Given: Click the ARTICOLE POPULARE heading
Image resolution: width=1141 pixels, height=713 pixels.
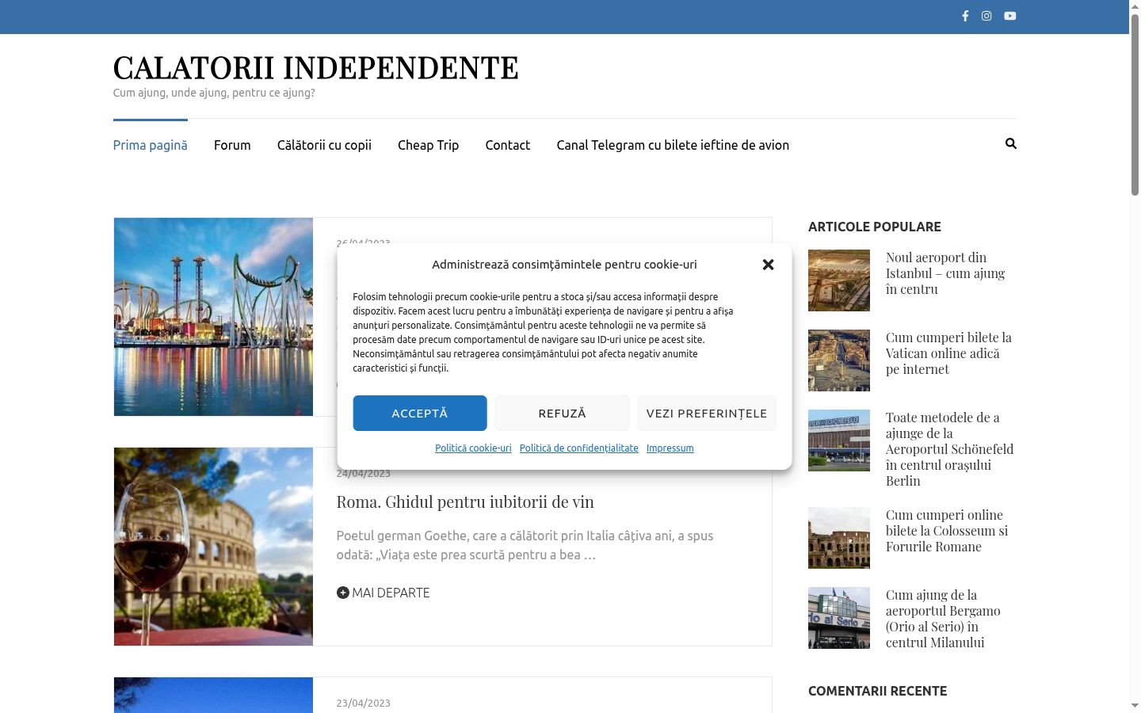Looking at the screenshot, I should click(875, 227).
